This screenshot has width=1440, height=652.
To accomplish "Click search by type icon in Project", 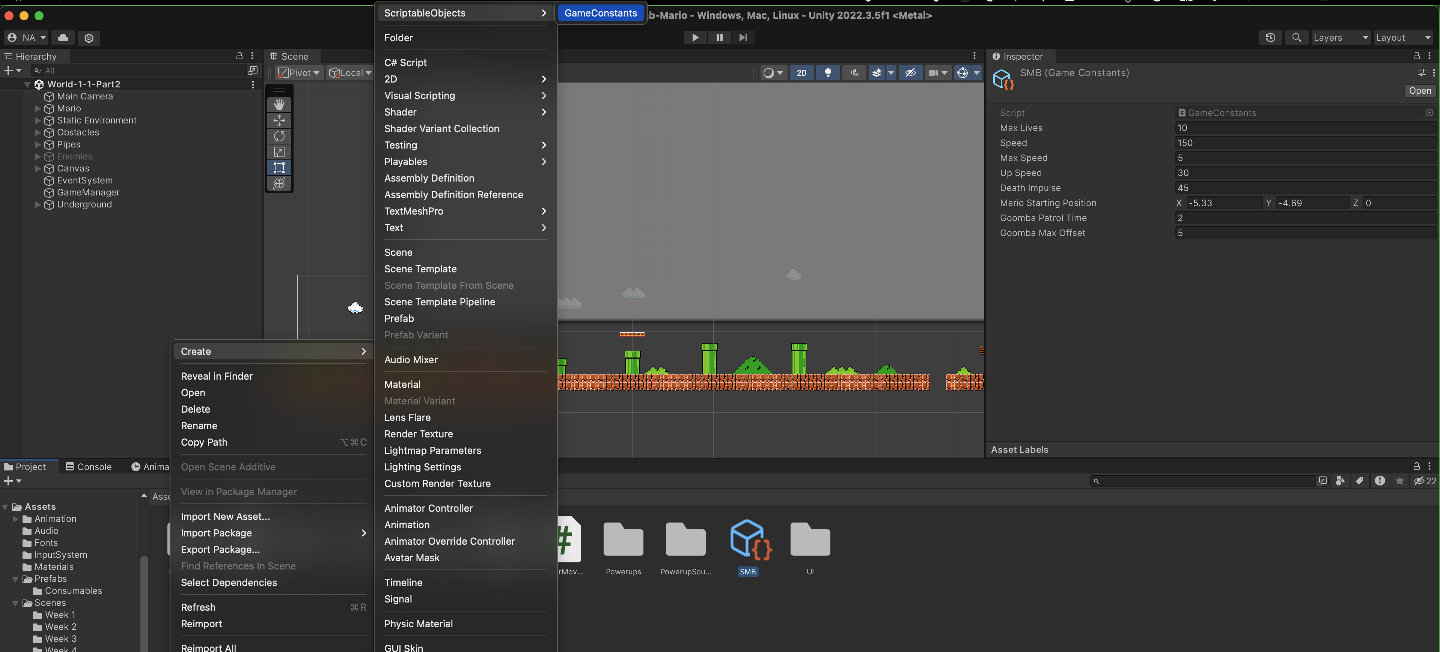I will click(x=1340, y=481).
